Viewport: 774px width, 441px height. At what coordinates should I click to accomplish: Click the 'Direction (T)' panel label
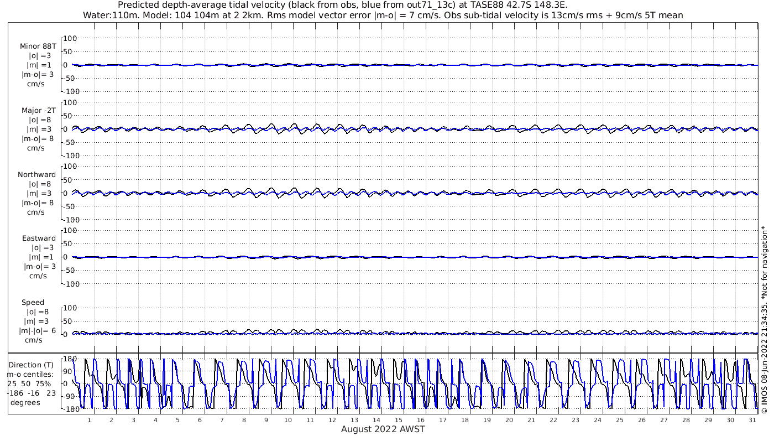(x=31, y=365)
